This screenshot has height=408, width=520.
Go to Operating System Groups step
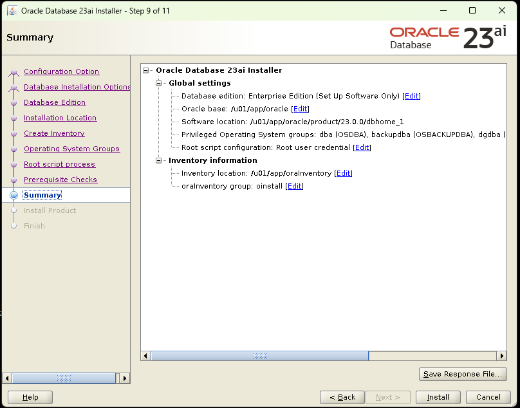pos(71,149)
